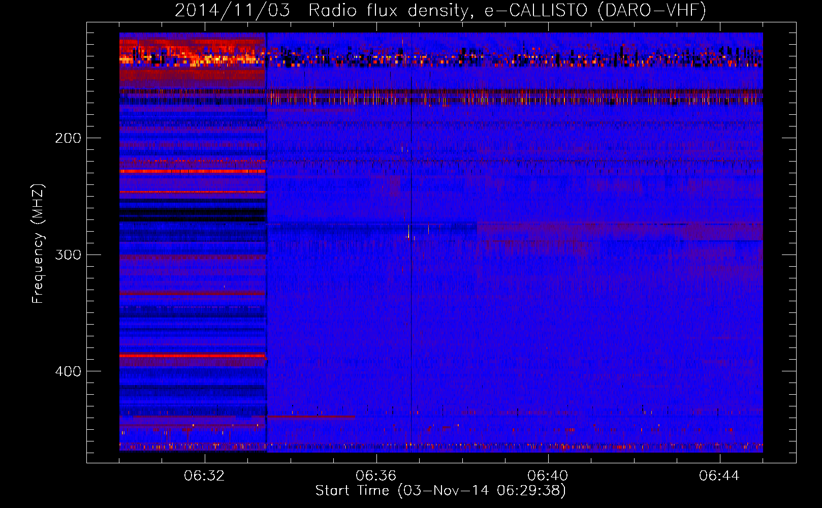Viewport: 822px width, 508px height.
Task: Click the 200 frequency tick label
Action: 68,138
